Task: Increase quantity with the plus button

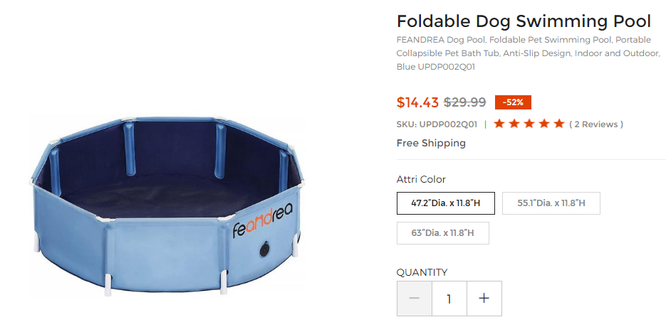Action: tap(484, 299)
